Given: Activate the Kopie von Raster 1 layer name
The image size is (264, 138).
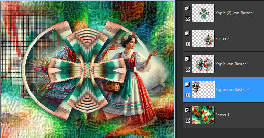Looking at the screenshot, I should pos(232,64).
